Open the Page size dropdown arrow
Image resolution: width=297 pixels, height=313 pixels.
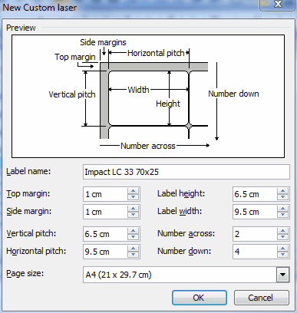click(282, 275)
